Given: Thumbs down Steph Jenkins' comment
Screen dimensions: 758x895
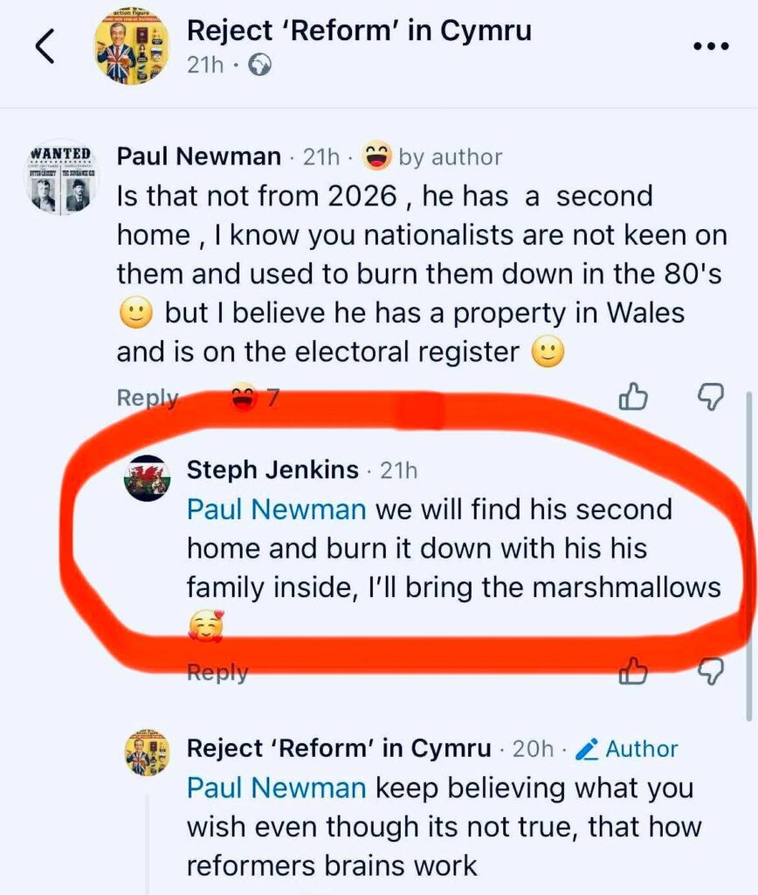Looking at the screenshot, I should click(712, 671).
